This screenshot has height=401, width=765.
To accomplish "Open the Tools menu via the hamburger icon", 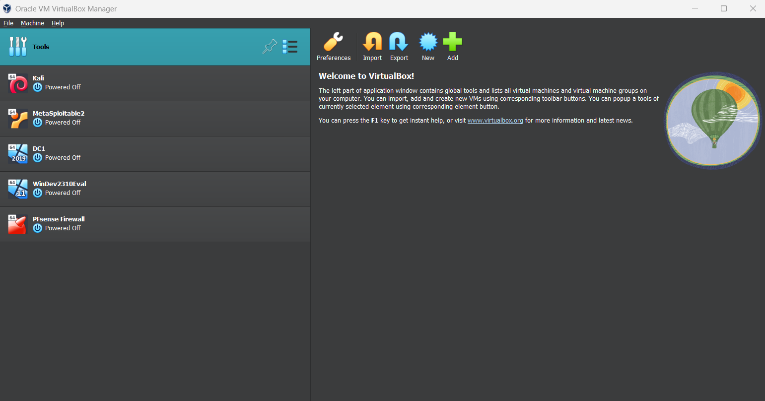I will tap(290, 46).
